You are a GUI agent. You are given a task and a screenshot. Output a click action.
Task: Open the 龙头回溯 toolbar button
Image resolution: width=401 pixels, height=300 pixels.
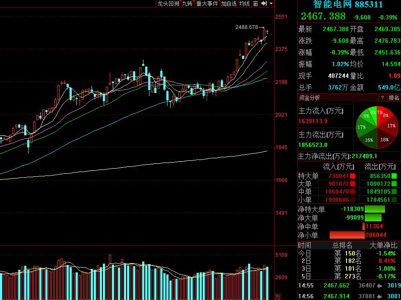point(168,3)
